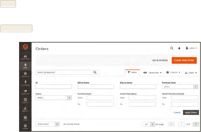
Task: Go to the next page arrow
Action: (x=196, y=124)
